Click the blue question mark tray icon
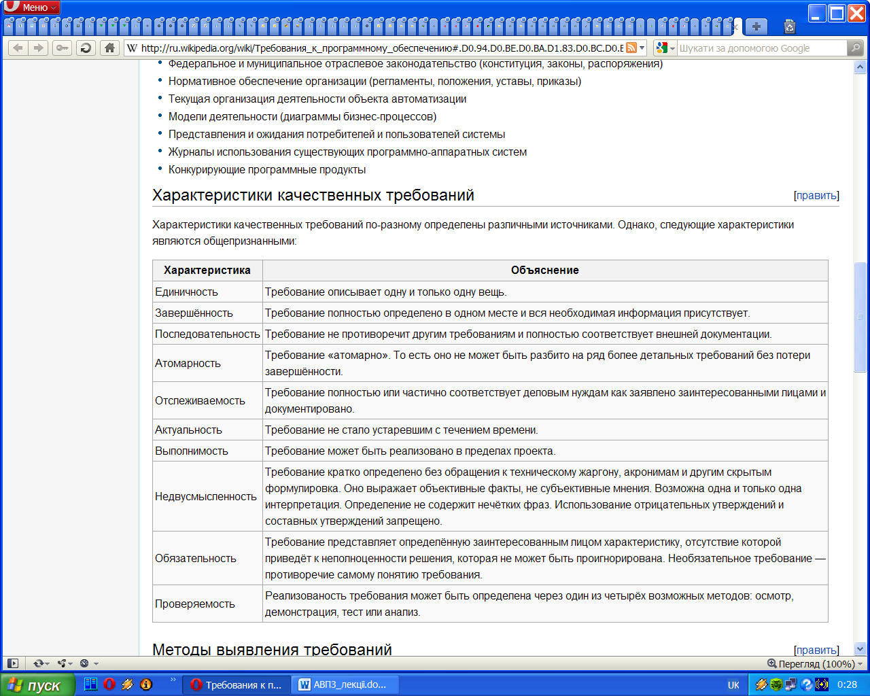Image resolution: width=870 pixels, height=696 pixels. click(807, 685)
